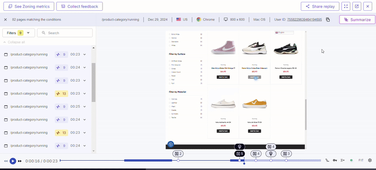
Task: Toggle the FIT view mode
Action: pos(361,160)
